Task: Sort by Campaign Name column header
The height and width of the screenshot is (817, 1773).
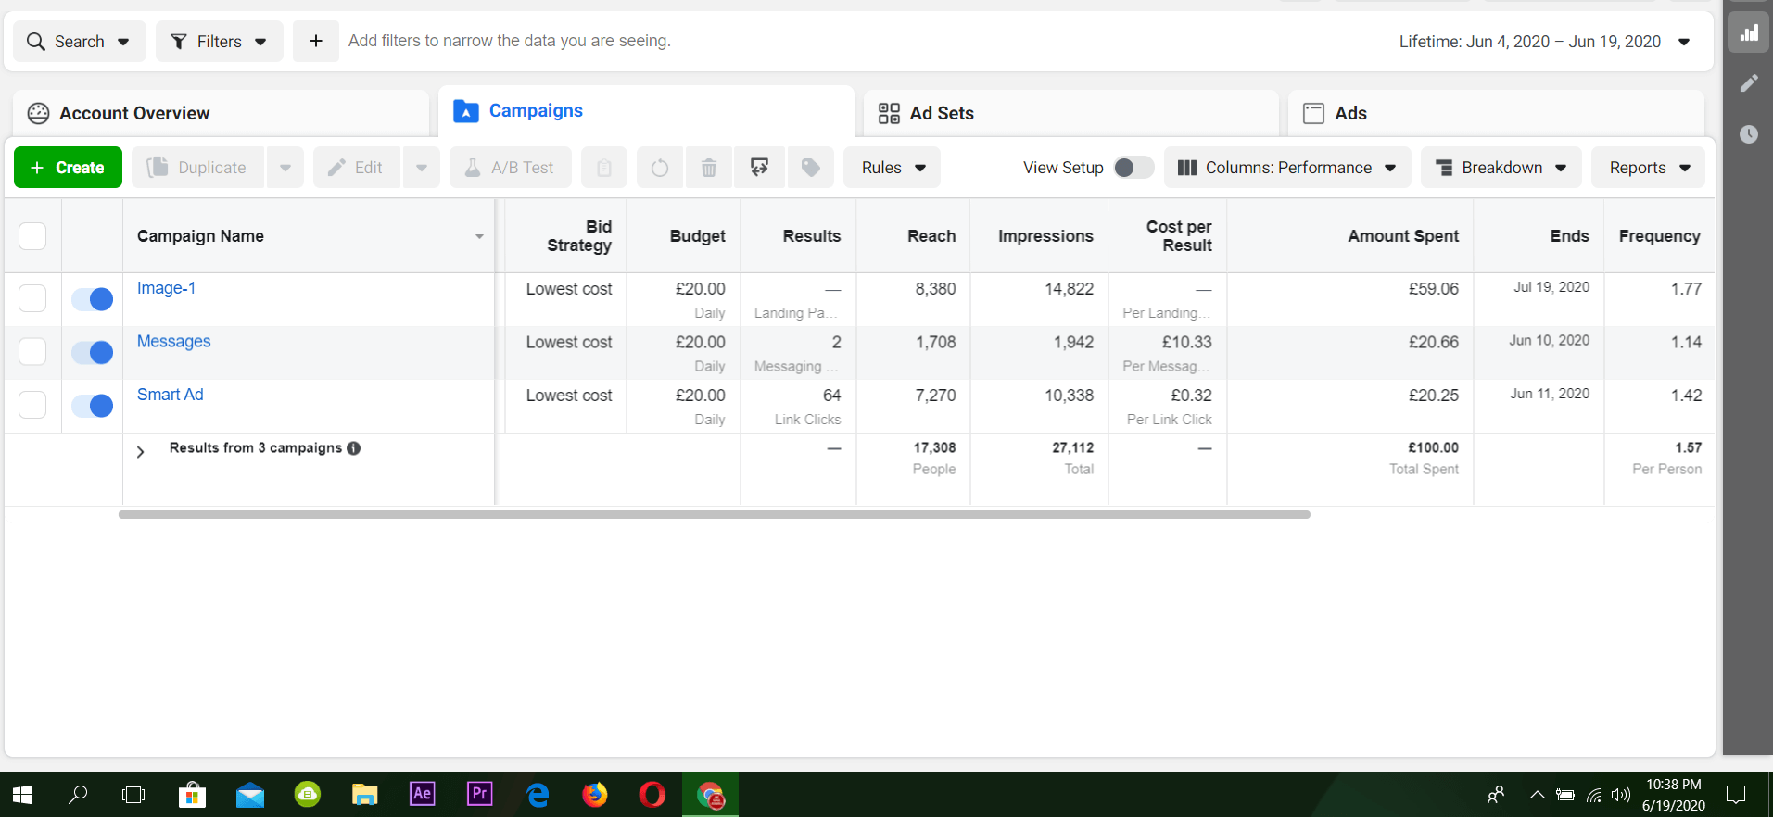Action: (308, 236)
